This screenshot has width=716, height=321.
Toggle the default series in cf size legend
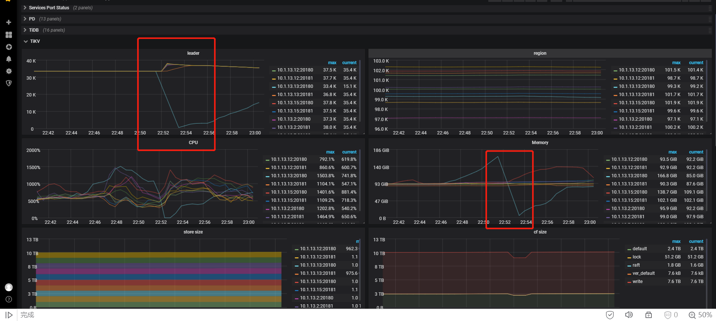point(640,249)
